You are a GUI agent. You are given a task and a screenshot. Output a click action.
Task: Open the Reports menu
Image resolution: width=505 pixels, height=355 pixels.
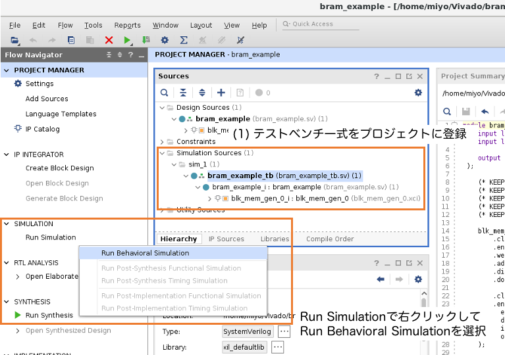tap(128, 25)
